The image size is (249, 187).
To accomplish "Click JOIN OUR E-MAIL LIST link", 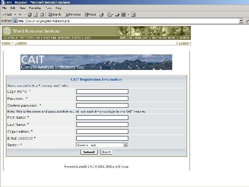I will pos(133,38).
